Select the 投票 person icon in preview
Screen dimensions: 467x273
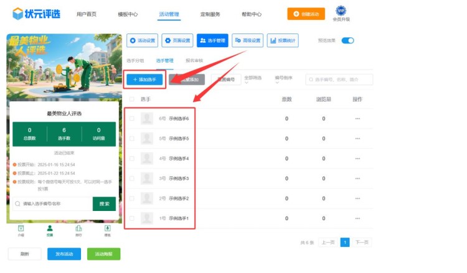(x=50, y=228)
